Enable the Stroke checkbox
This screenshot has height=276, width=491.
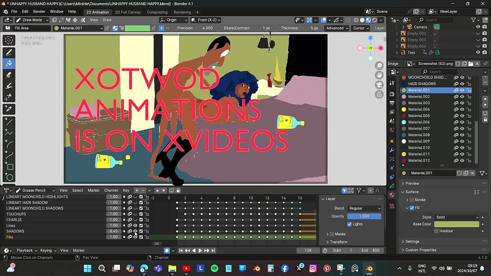[412, 200]
